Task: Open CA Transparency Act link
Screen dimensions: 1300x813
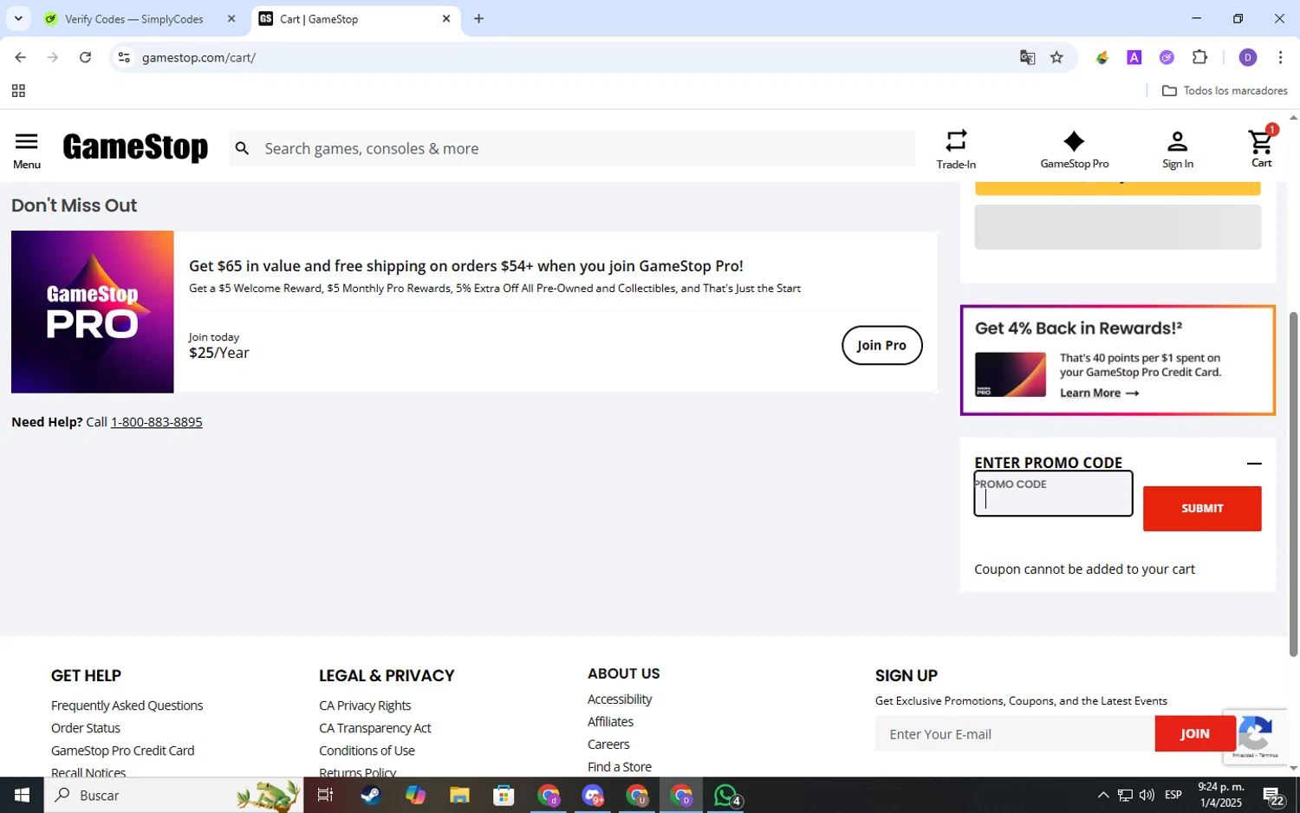Action: tap(374, 728)
